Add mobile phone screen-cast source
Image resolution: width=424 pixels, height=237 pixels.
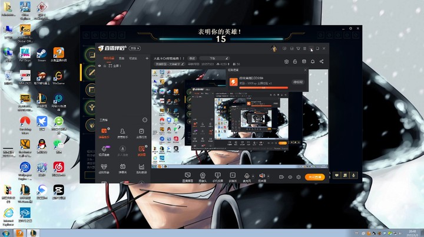[x=217, y=177]
